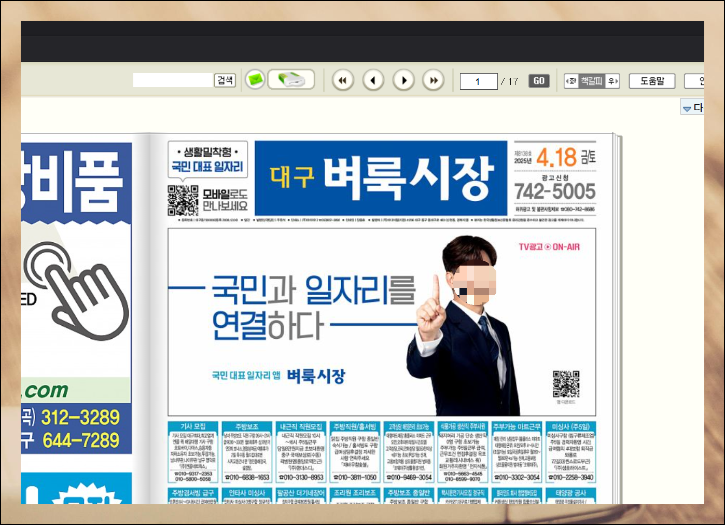Viewport: 725px width, 525px height.
Task: Click the 312-3289 phone number on left page
Action: tap(80, 417)
